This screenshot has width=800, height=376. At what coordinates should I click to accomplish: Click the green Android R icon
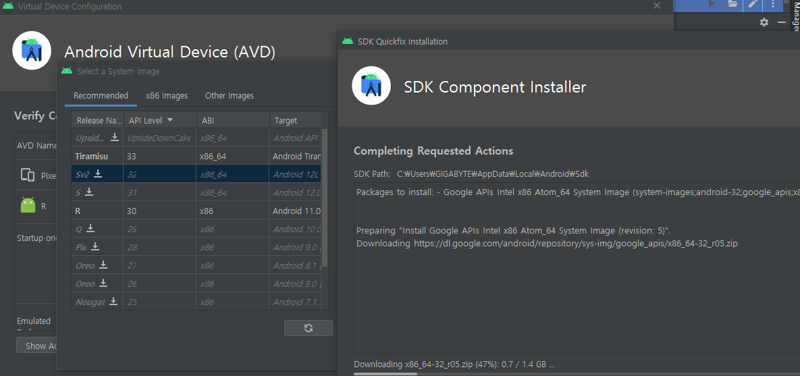[28, 205]
